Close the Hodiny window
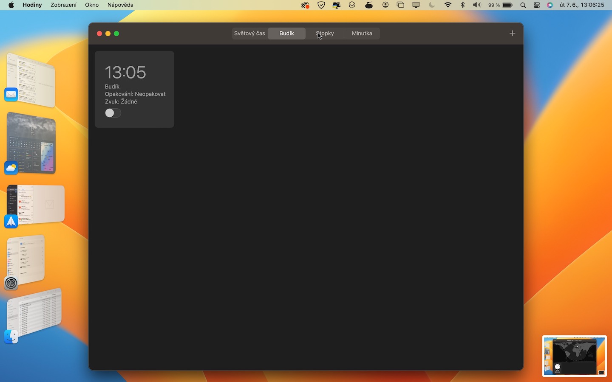 coord(99,34)
